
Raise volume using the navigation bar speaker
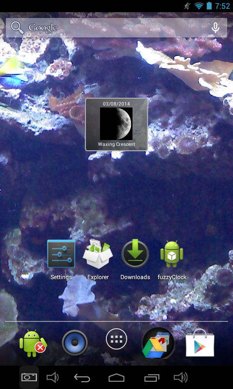181,378
